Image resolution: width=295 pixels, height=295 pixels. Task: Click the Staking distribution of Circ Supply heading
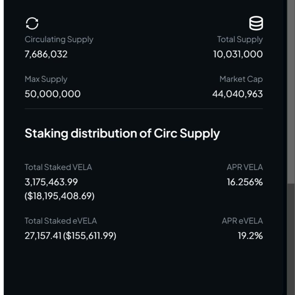122,134
